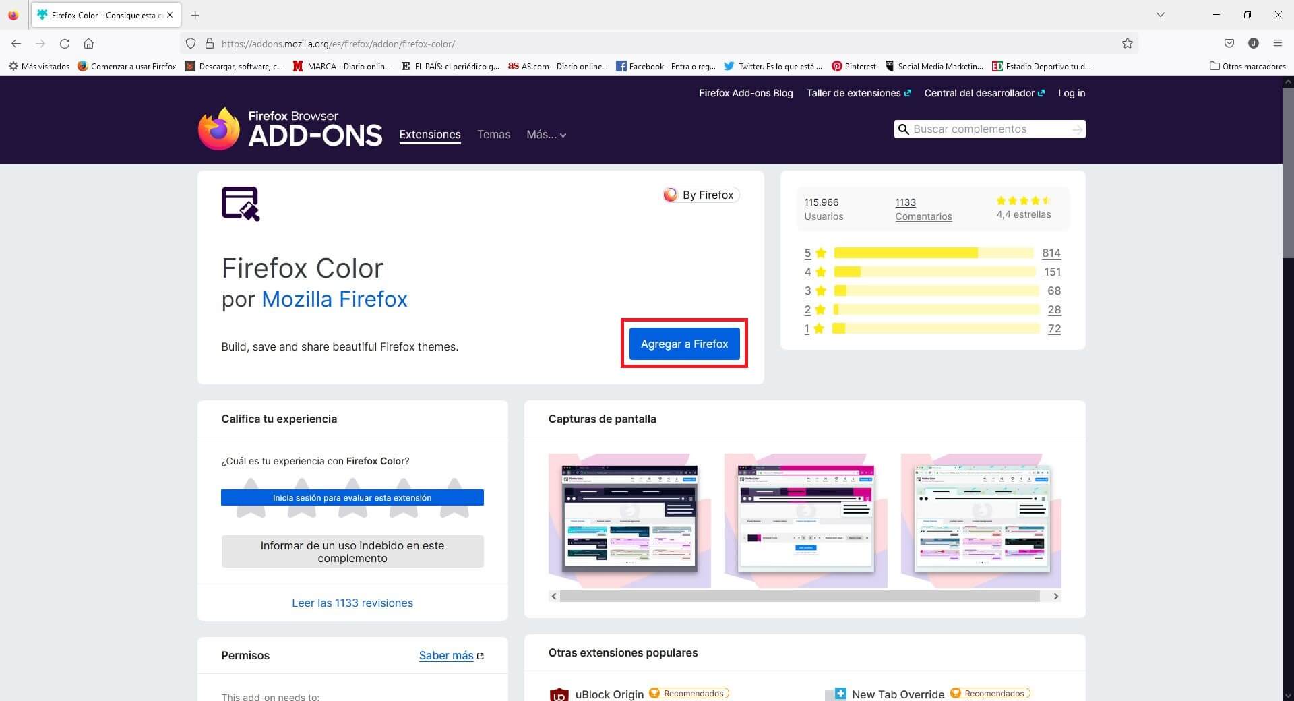Open the uBlock Origin extension link

609,694
